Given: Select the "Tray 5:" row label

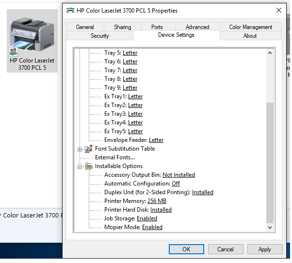Looking at the screenshot, I should (x=113, y=53).
